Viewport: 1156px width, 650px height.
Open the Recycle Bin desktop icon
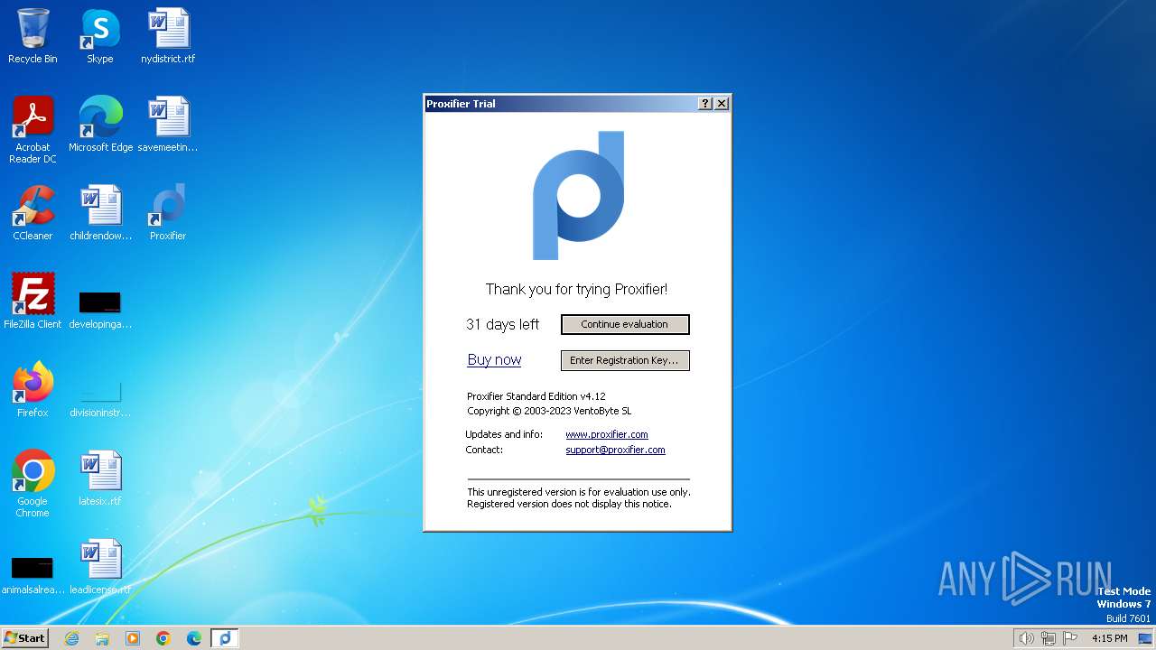[x=33, y=37]
